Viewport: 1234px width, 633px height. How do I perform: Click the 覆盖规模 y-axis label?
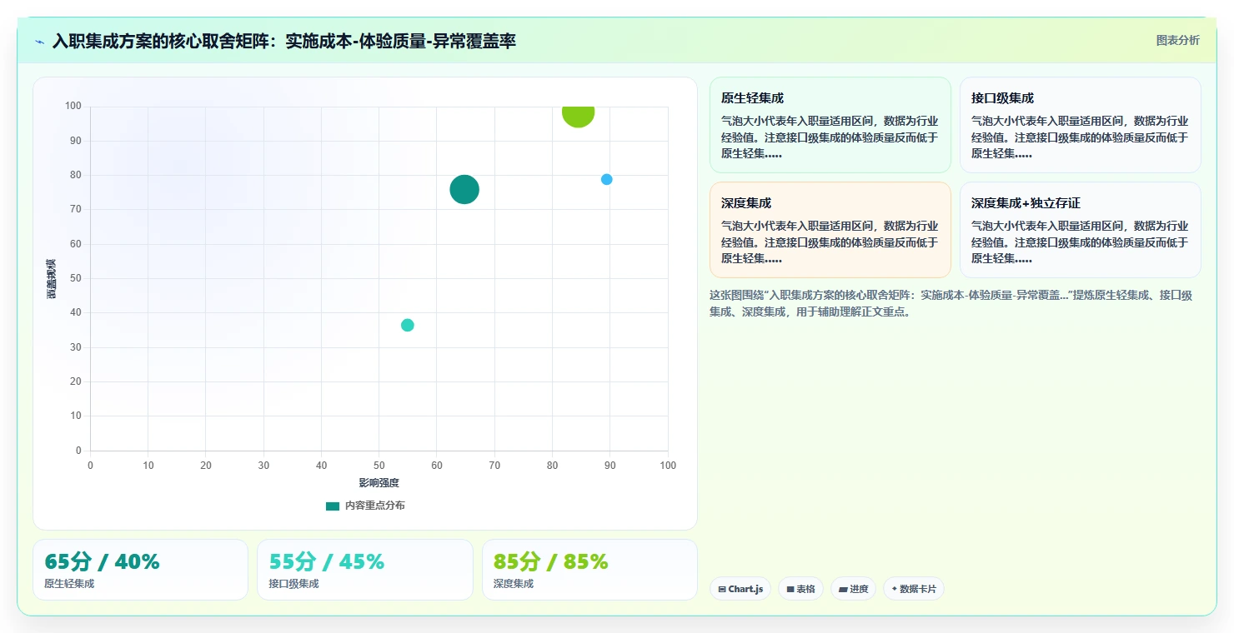tap(51, 278)
